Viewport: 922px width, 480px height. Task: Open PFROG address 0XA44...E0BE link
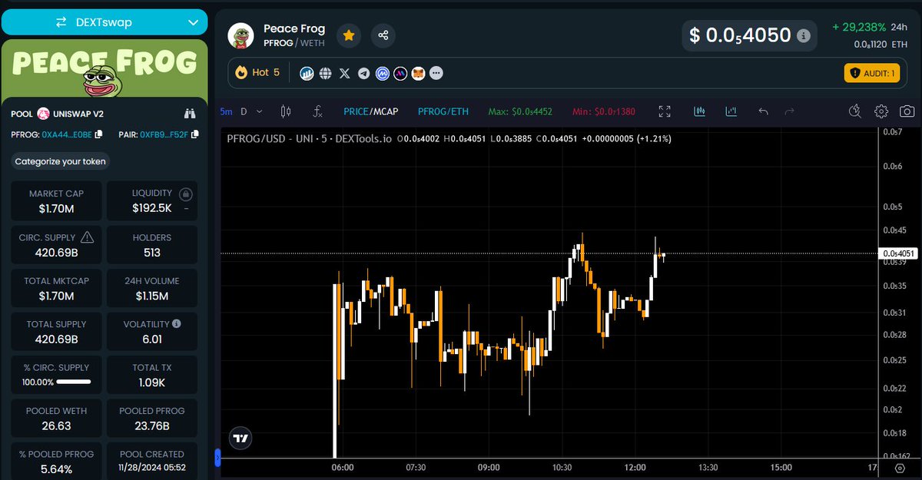pos(67,134)
